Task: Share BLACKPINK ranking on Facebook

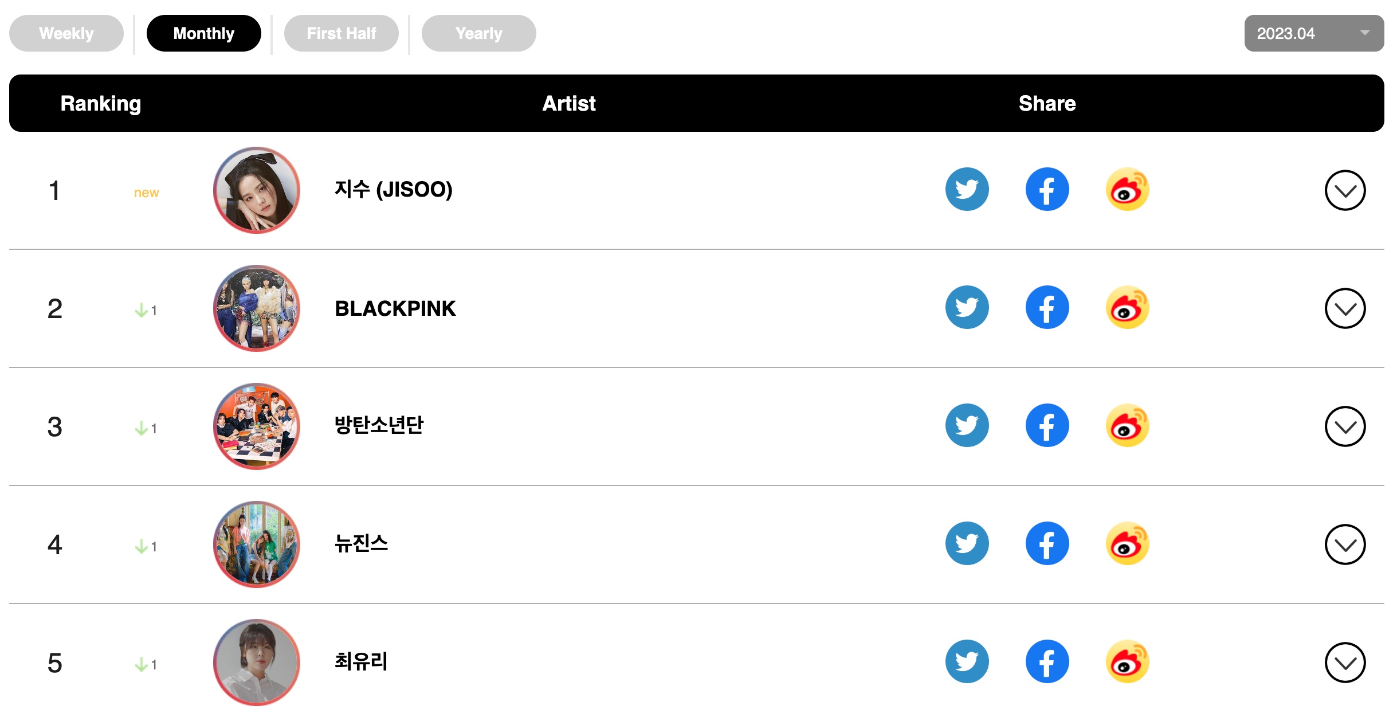Action: pos(1047,308)
